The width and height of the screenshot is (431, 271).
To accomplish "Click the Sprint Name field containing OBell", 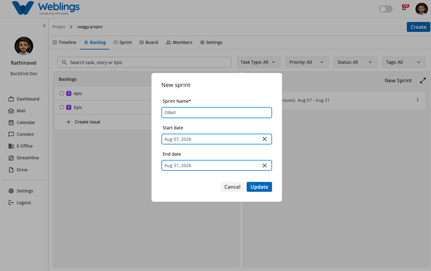I will (x=217, y=113).
